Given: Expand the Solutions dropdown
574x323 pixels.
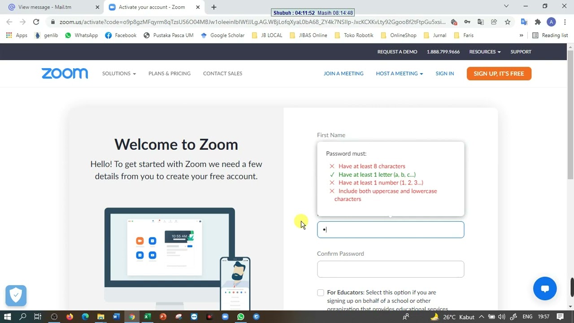Looking at the screenshot, I should pyautogui.click(x=119, y=74).
